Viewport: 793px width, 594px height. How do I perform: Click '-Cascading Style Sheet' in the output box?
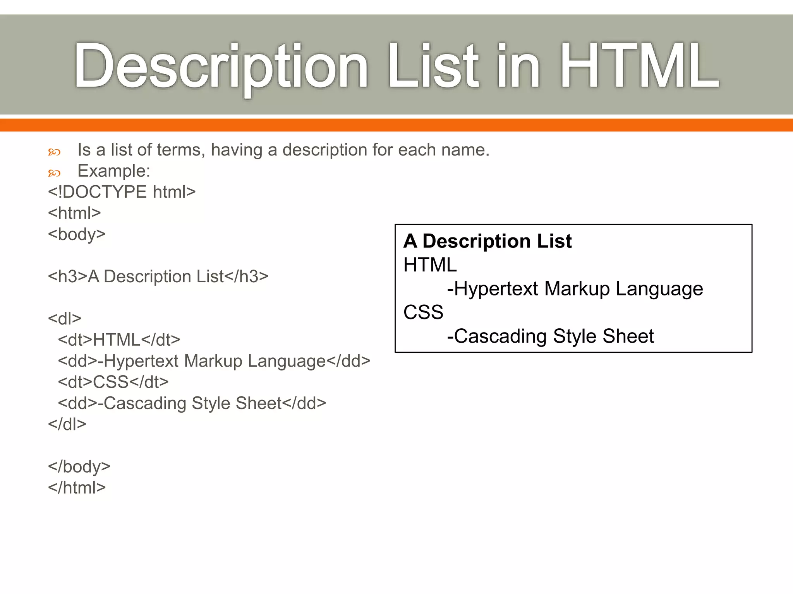pyautogui.click(x=550, y=336)
